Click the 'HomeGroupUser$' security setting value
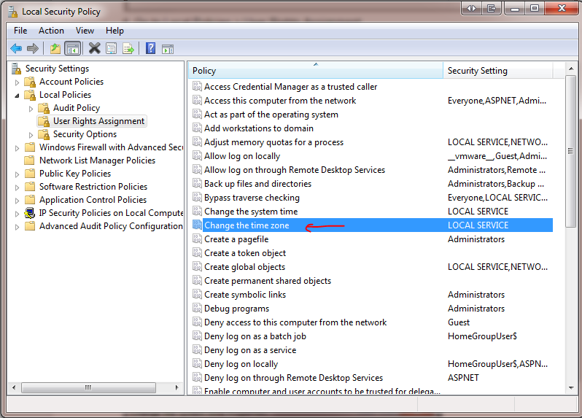This screenshot has height=418, width=582. click(x=482, y=336)
